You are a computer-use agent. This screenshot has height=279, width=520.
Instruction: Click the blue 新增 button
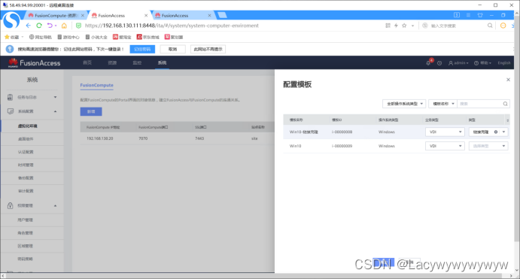click(91, 111)
